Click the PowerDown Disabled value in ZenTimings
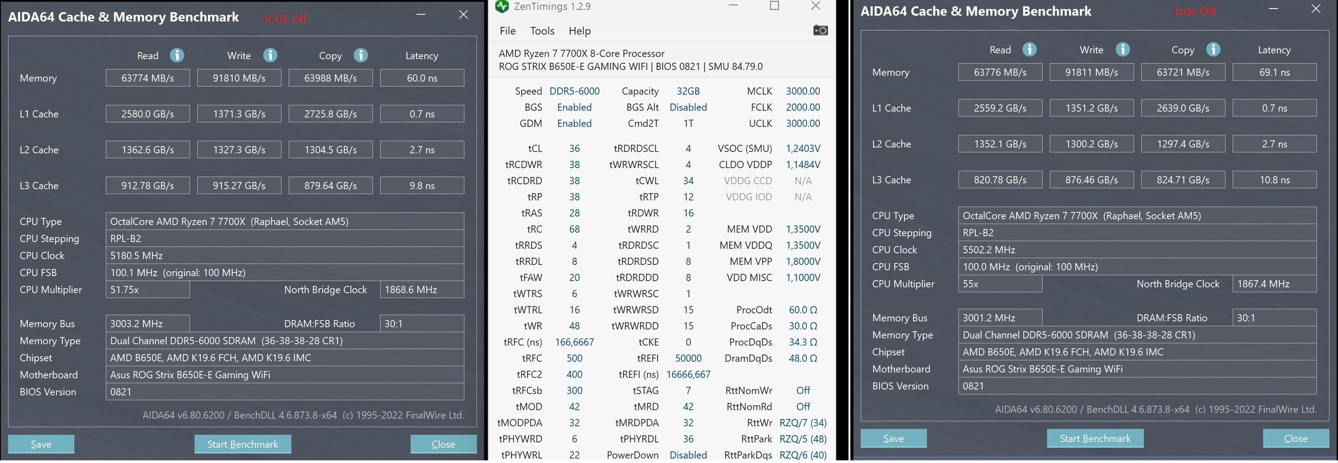The height and width of the screenshot is (463, 1338). coord(688,455)
